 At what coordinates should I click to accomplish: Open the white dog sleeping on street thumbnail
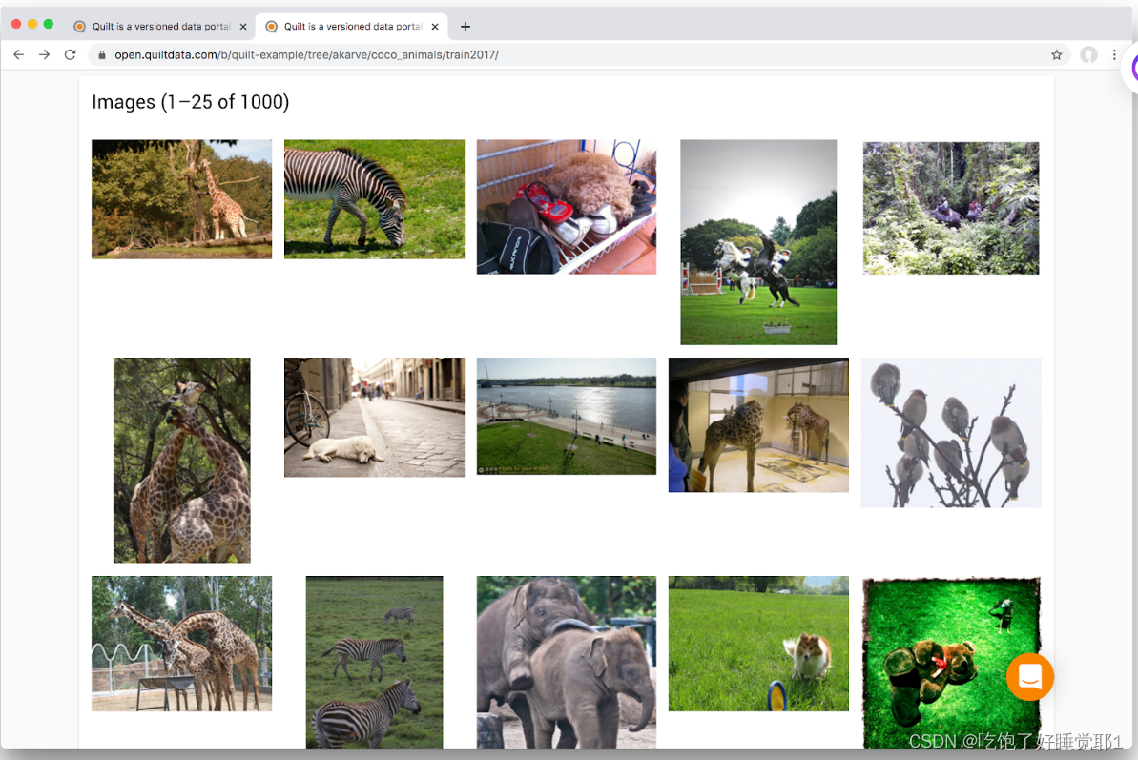point(374,417)
